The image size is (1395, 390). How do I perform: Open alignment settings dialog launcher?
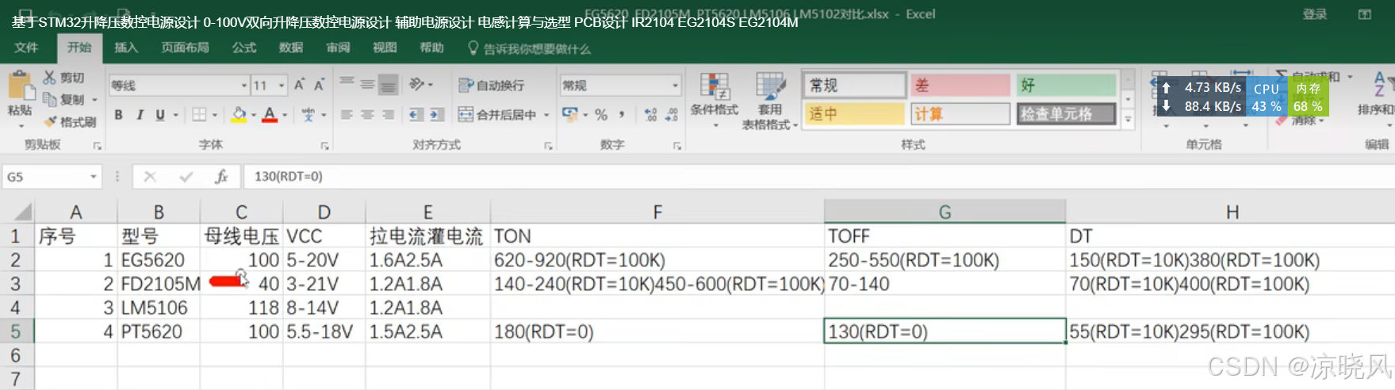click(548, 146)
